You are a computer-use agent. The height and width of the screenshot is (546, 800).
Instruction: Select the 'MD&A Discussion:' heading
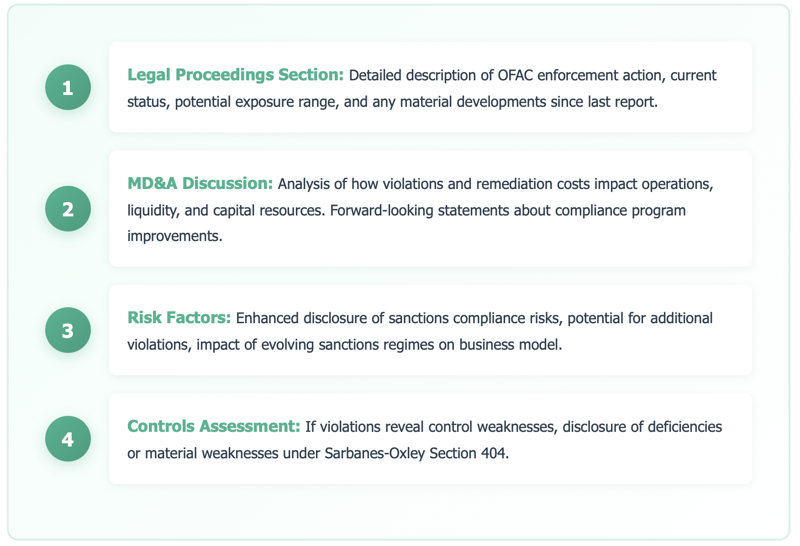click(x=200, y=184)
